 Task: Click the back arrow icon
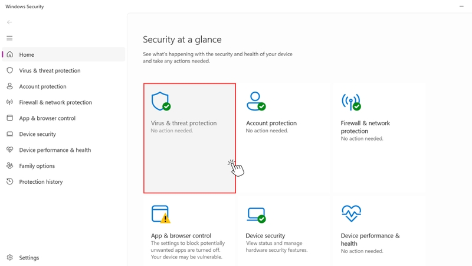(x=9, y=22)
